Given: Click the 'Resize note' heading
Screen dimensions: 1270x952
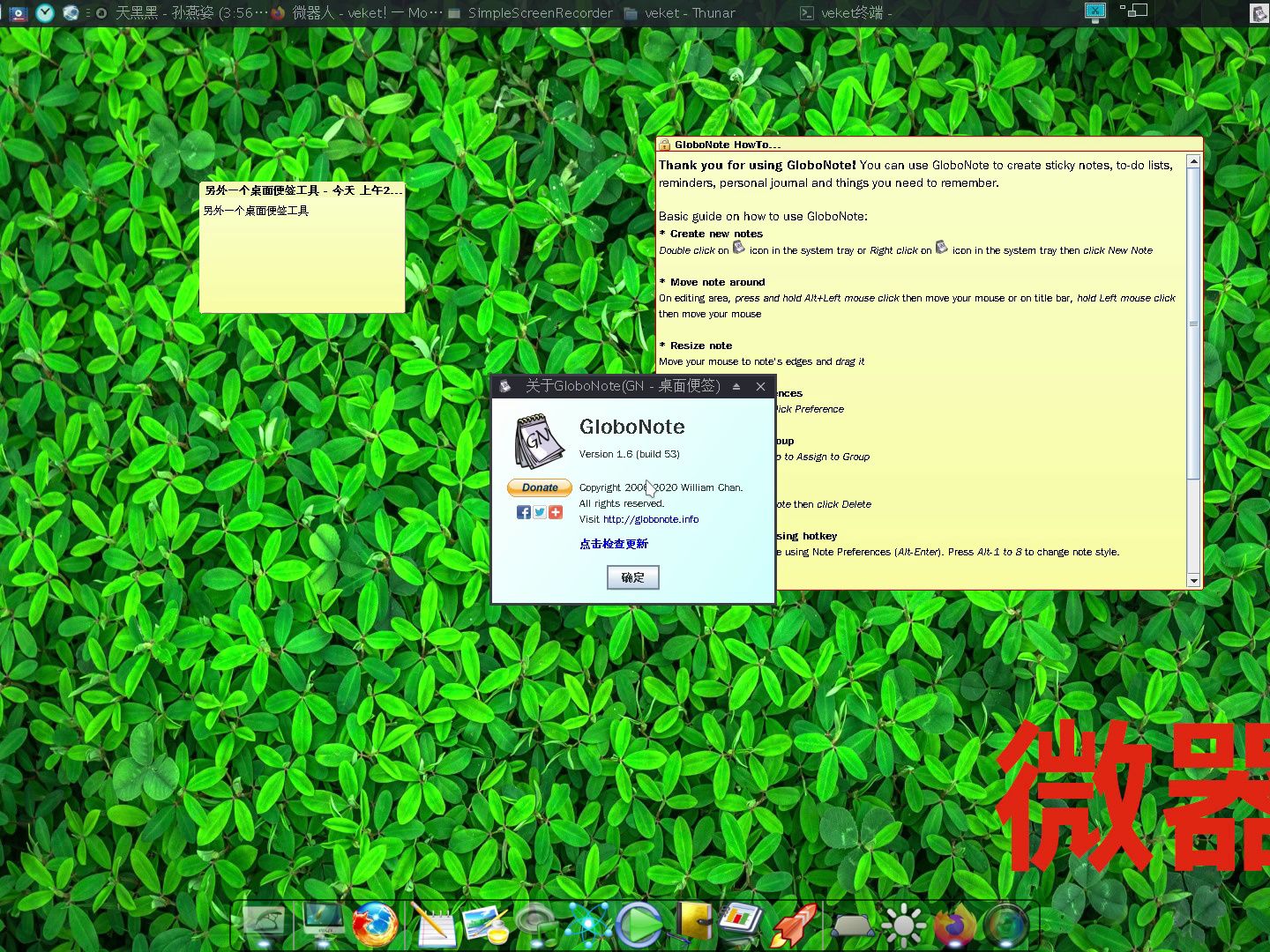Looking at the screenshot, I should point(701,346).
